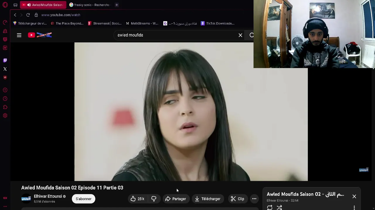Close the playlist panel
Screen dimensions: 375x210
click(354, 197)
